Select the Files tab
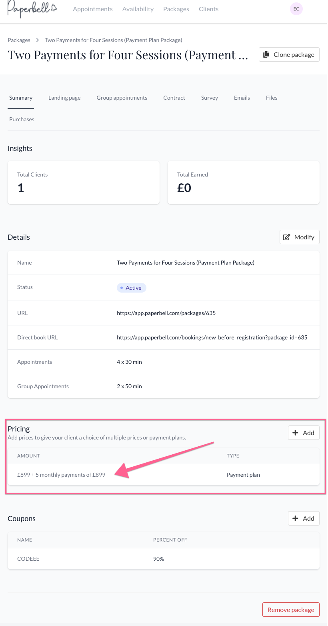Viewport: 328px width, 626px height. (272, 98)
